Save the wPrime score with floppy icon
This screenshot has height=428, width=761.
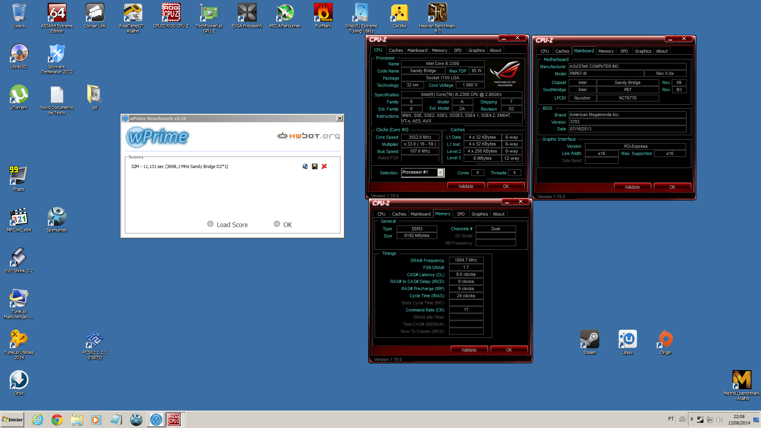(x=315, y=166)
